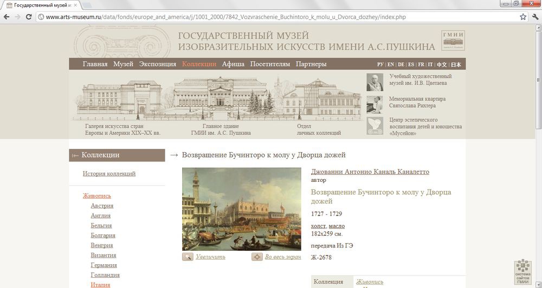Open the Коллекции menu item

click(x=199, y=64)
